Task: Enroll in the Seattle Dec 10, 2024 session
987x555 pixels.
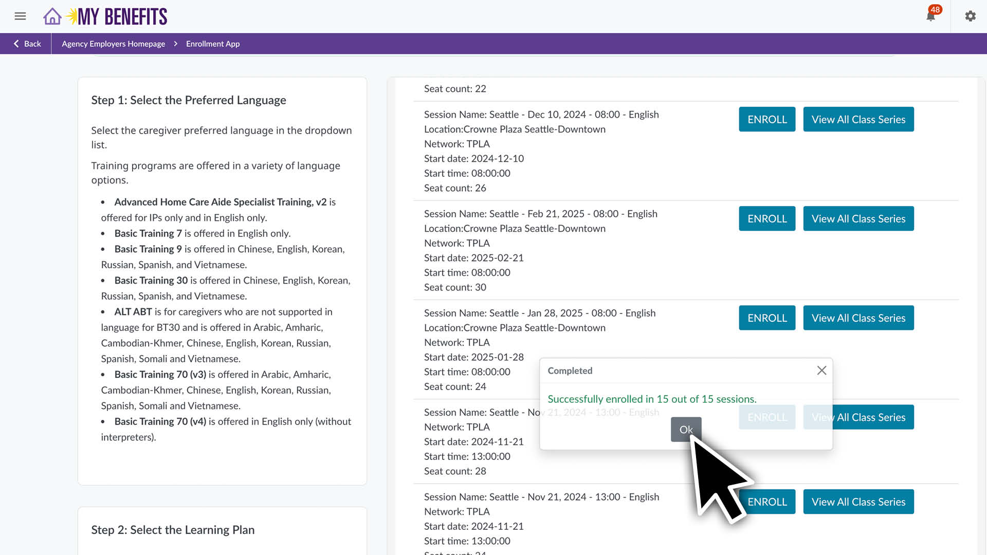Action: point(766,119)
